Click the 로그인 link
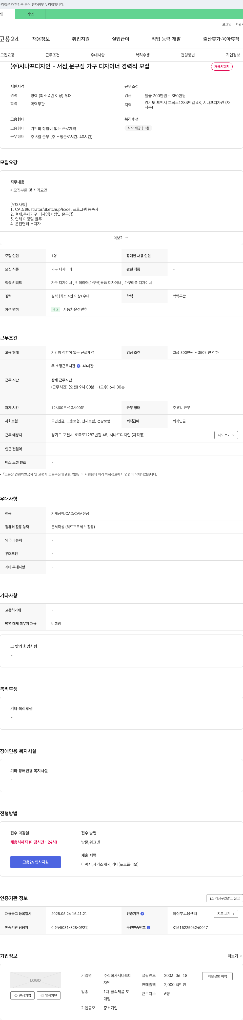This screenshot has width=243, height=1020. [227, 25]
